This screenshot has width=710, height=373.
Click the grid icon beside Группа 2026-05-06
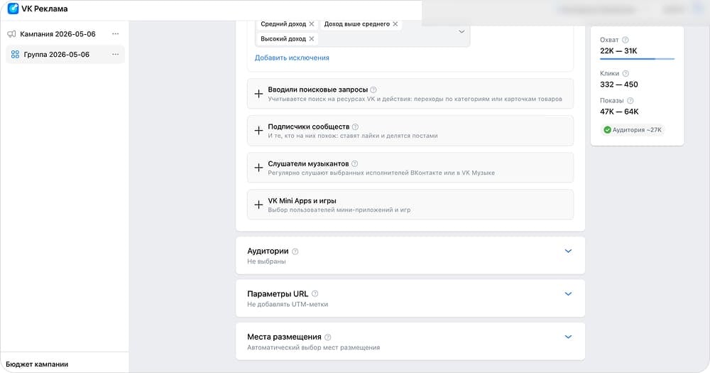(15, 55)
